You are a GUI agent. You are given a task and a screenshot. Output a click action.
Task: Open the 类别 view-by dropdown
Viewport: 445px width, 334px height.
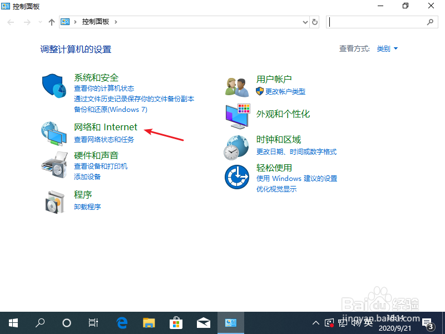[x=387, y=49]
